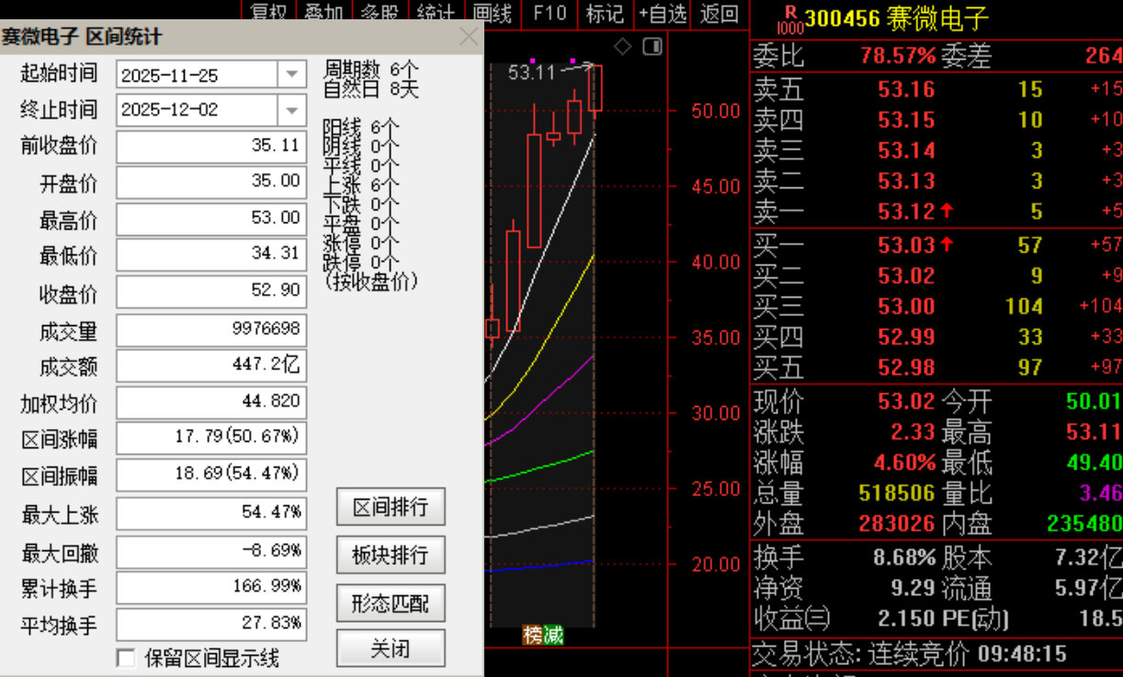The width and height of the screenshot is (1123, 677).
Task: Close the 区间统计 dialog with X
Action: [x=469, y=37]
